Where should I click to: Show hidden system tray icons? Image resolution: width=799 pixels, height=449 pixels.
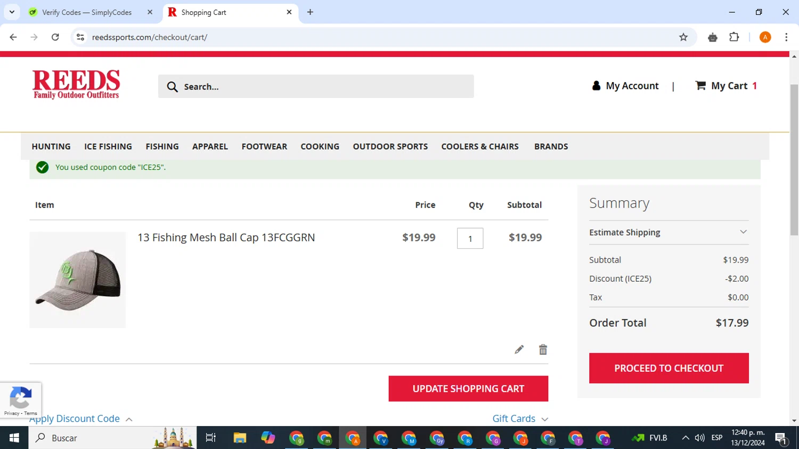click(686, 438)
